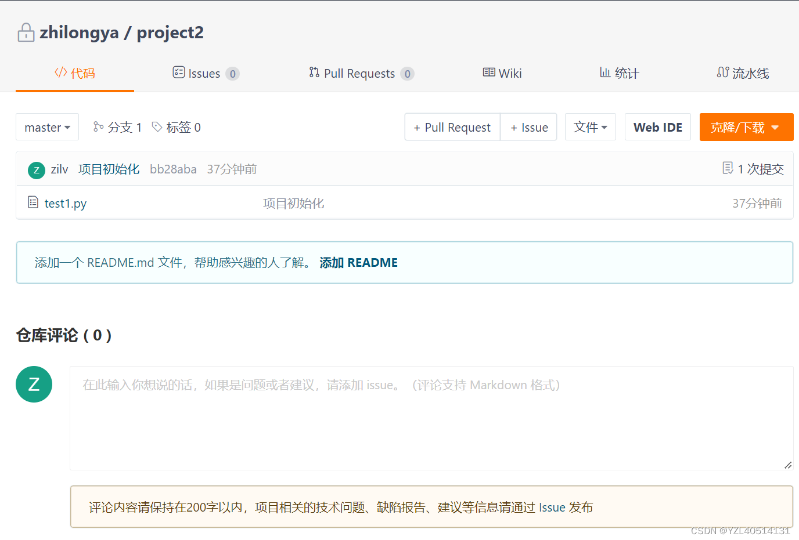Open the Pull Requests tab

click(x=361, y=74)
